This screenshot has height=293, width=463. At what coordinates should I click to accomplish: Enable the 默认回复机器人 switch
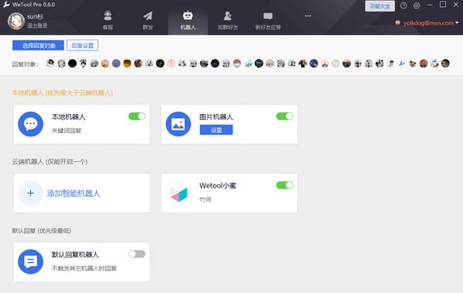[x=137, y=254]
